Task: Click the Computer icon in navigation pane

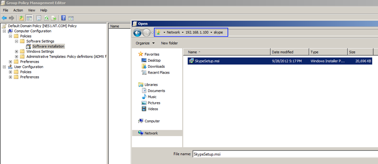Action: [141, 121]
